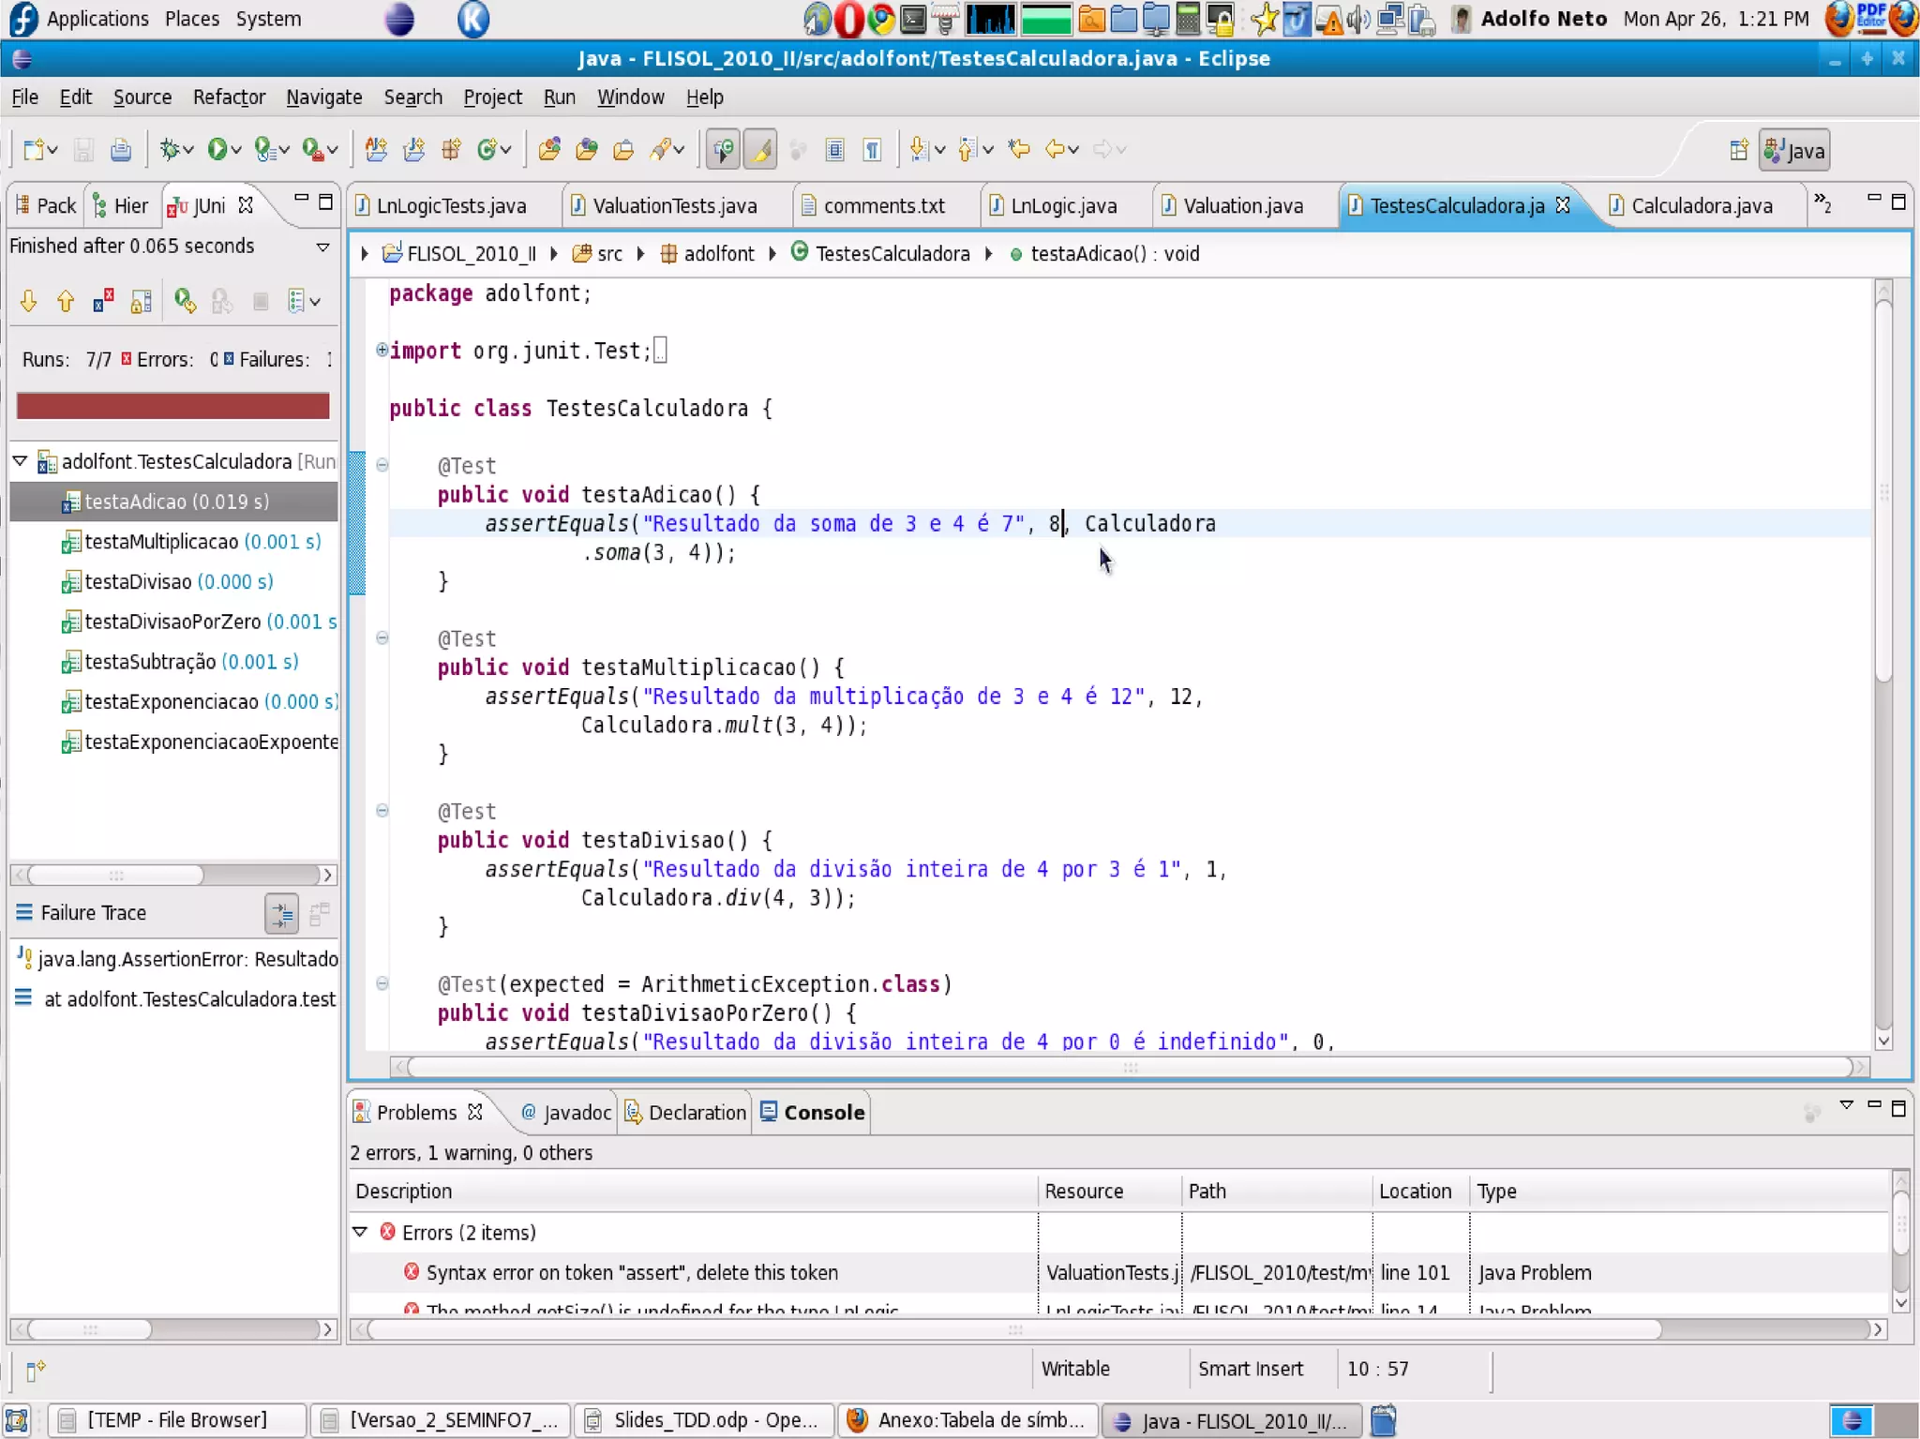The image size is (1920, 1439).
Task: Click the New Java Class icon
Action: [x=488, y=150]
